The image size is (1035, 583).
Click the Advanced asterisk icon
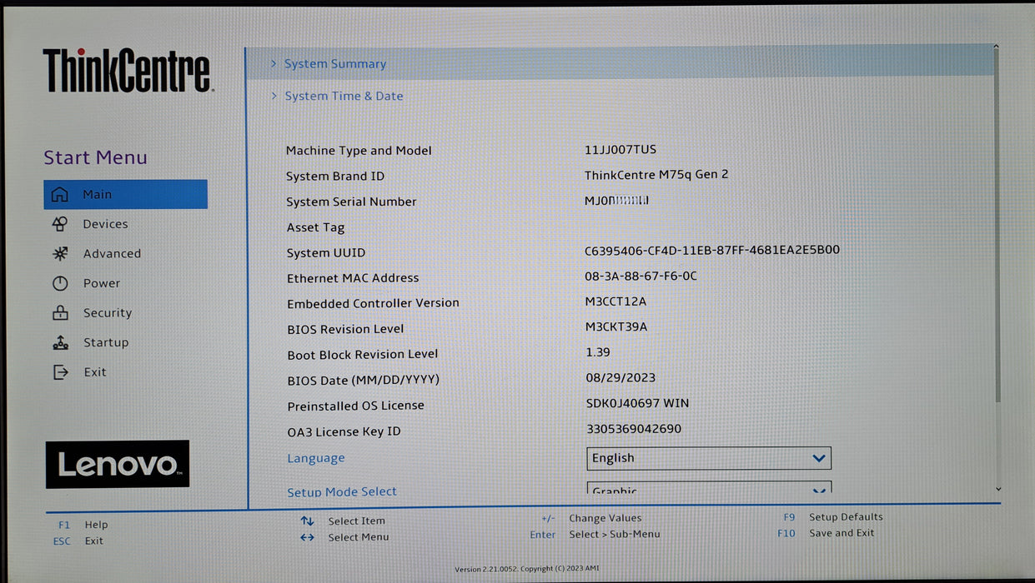click(x=60, y=253)
